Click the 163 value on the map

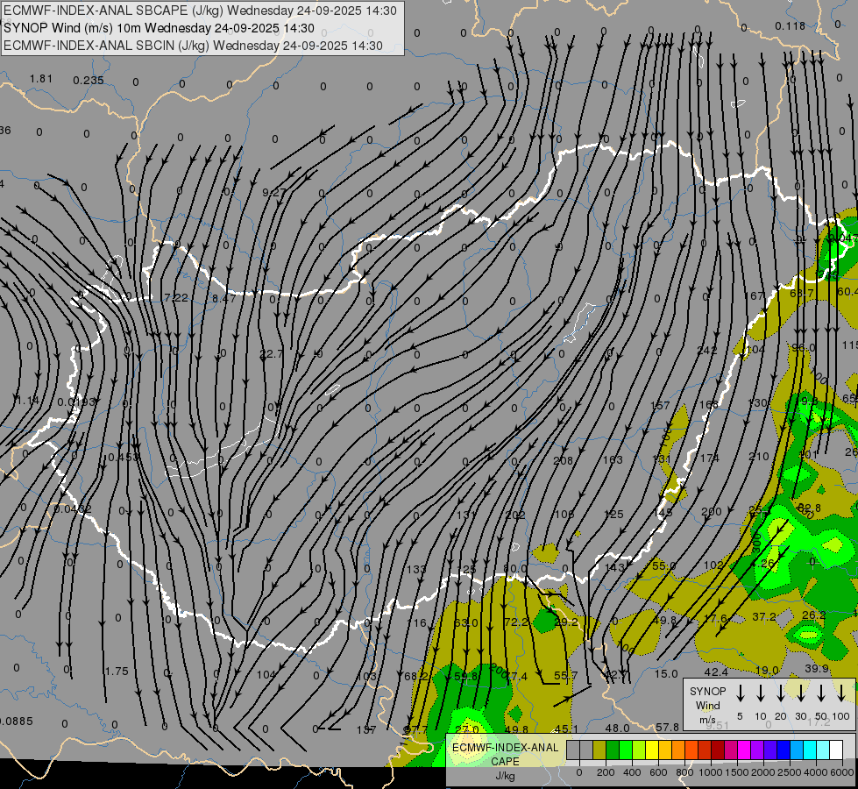pos(613,459)
